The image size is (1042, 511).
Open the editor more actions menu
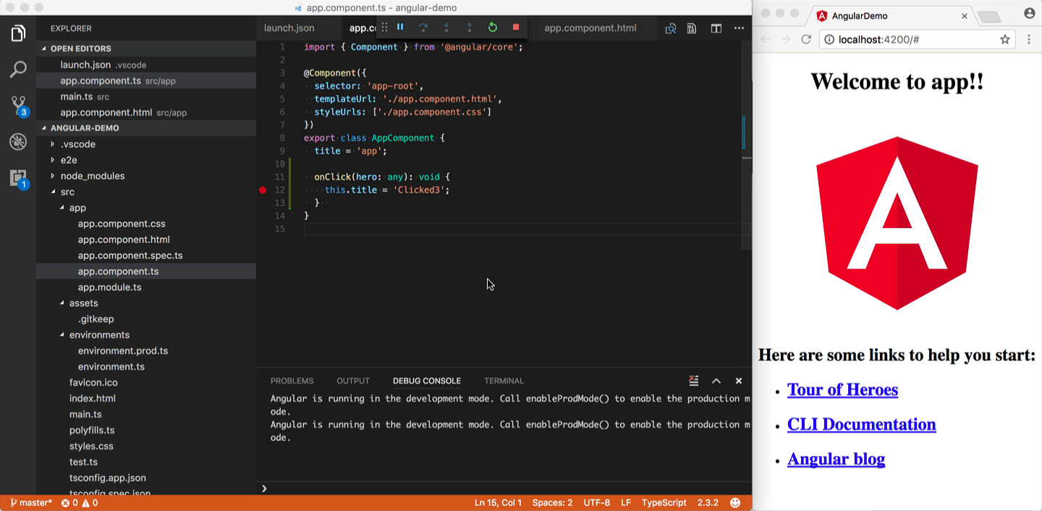[739, 28]
